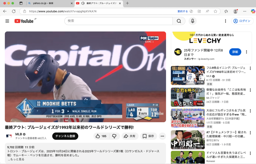This screenshot has width=256, height=164.
Task: Mute tab via speaker icon
Action: click(83, 3)
